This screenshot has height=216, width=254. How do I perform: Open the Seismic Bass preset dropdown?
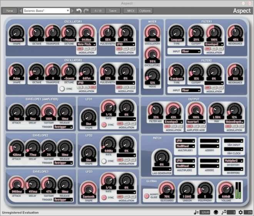tap(46, 11)
